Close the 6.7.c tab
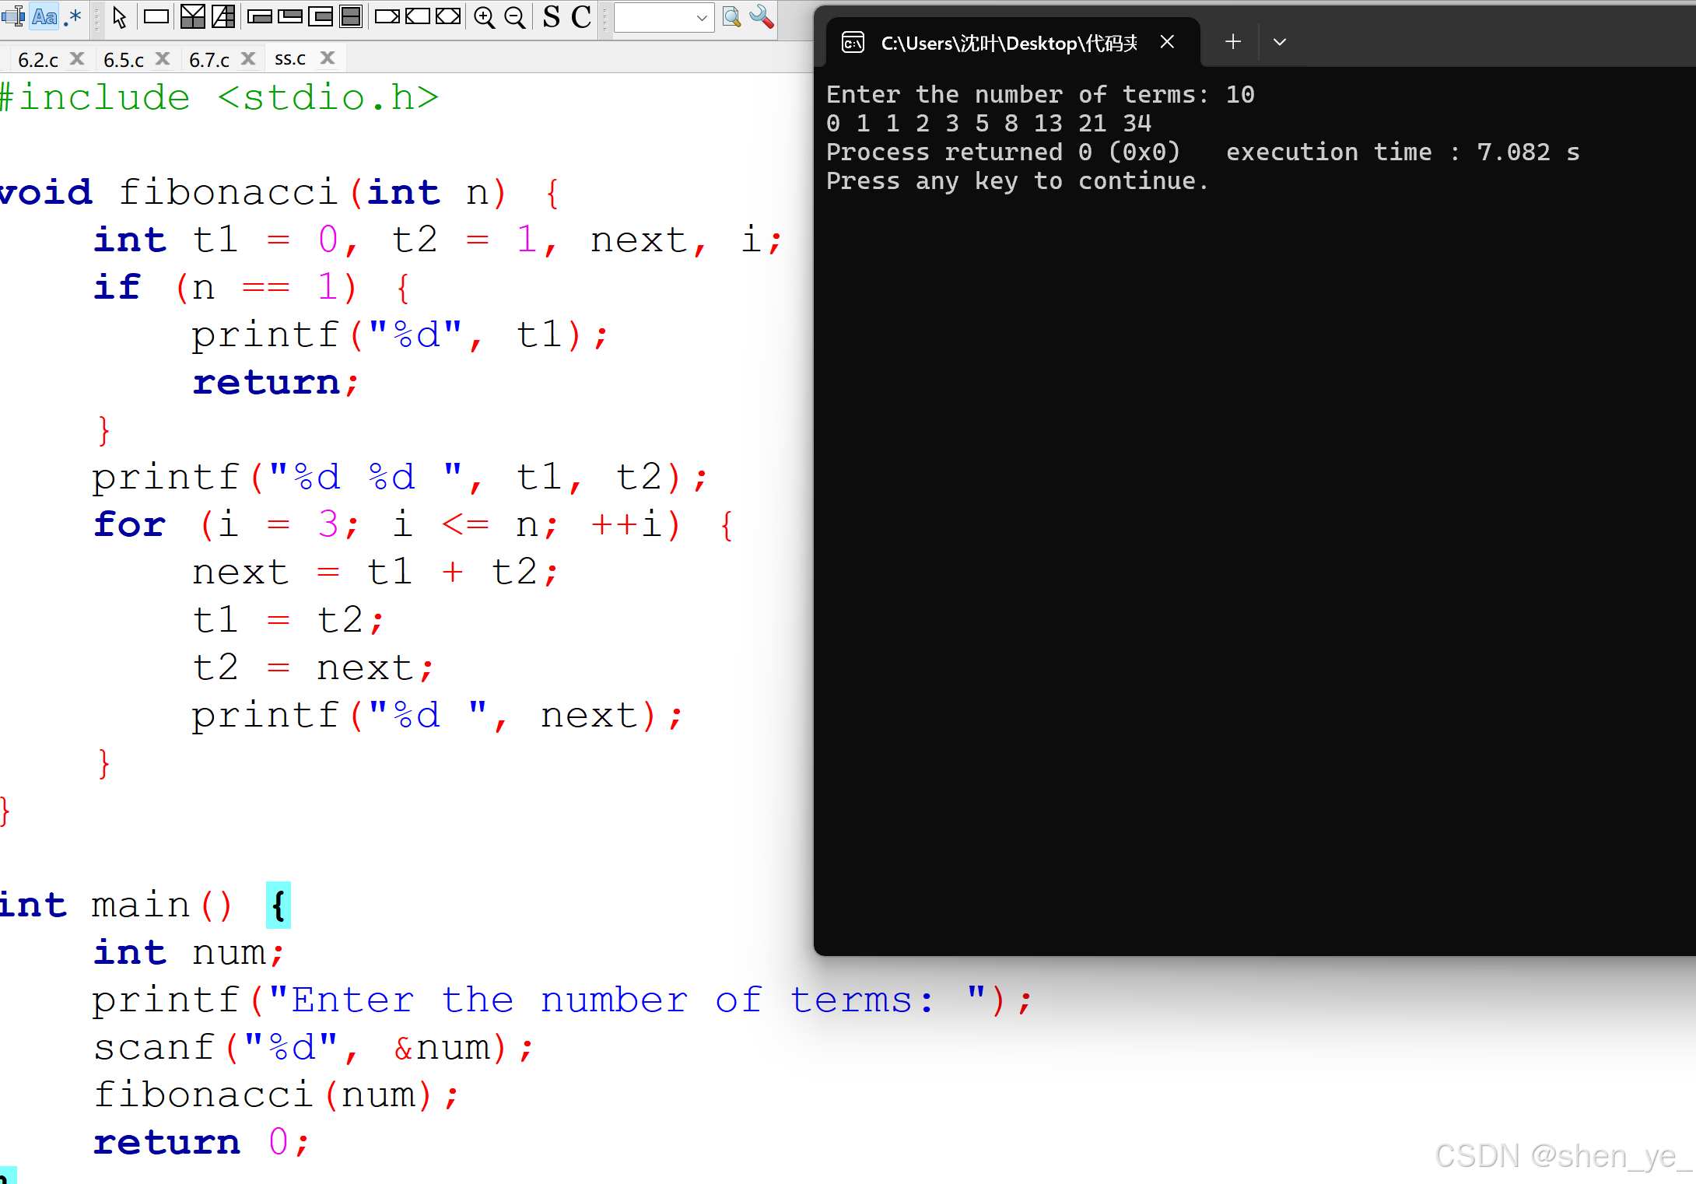Viewport: 1696px width, 1184px height. pos(248,58)
